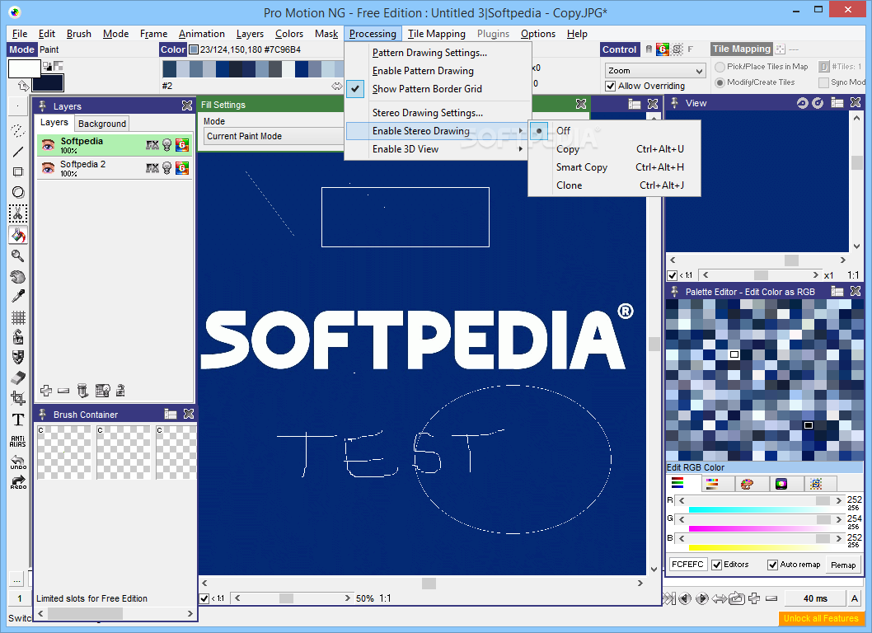Expand Enable Stereo Drawing submenu

click(x=437, y=131)
